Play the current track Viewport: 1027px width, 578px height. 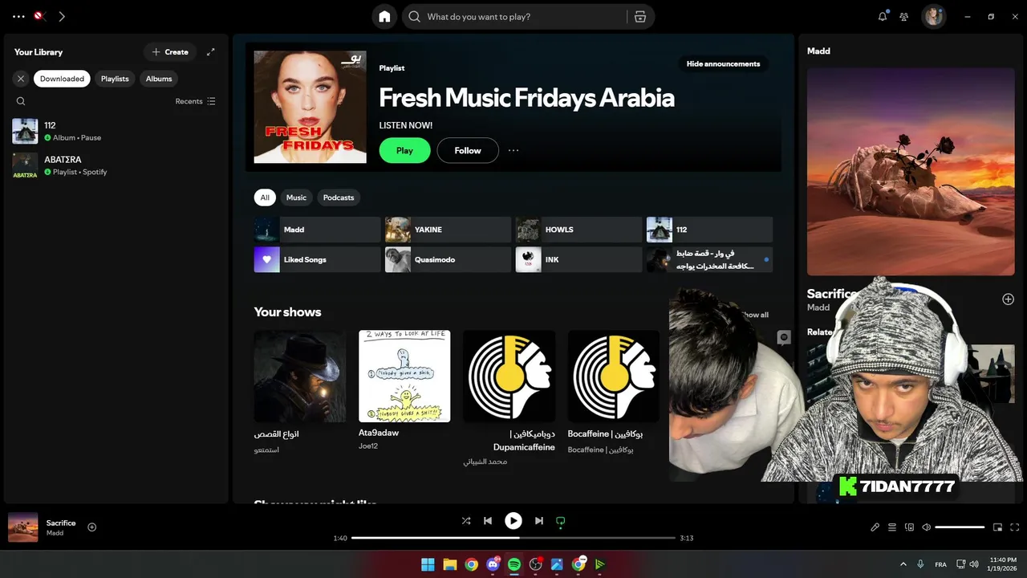(x=513, y=521)
